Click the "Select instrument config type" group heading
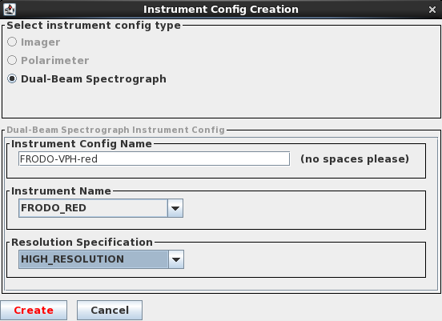The image size is (442, 321). 94,26
